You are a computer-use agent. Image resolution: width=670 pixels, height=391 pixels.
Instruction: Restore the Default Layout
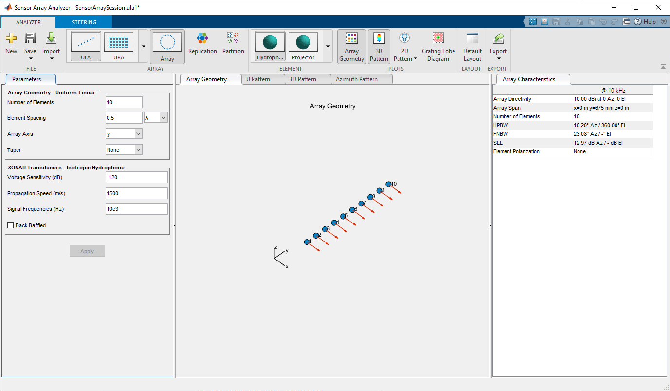[472, 47]
